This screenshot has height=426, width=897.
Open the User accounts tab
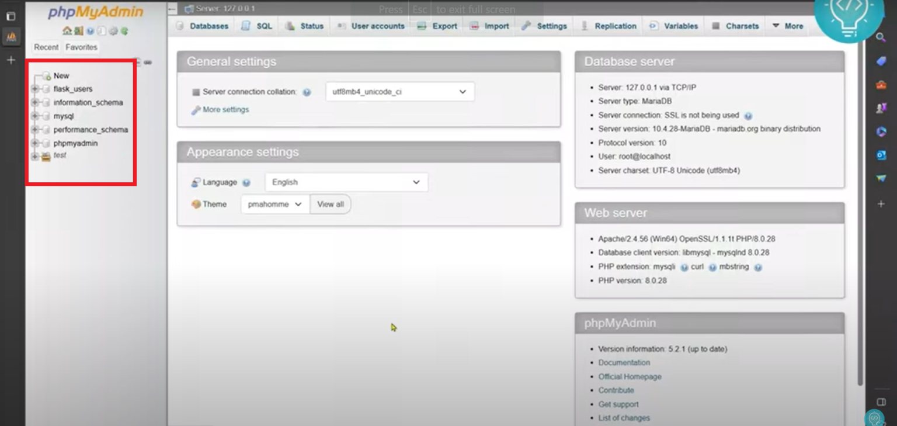click(371, 26)
